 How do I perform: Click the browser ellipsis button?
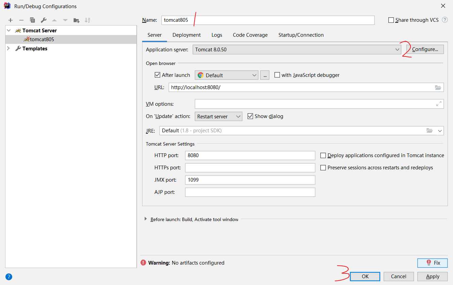265,75
